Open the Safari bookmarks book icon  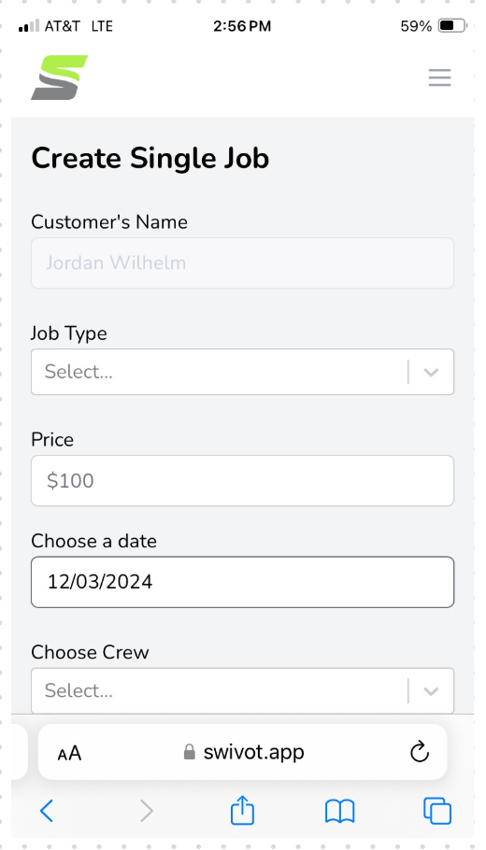point(339,812)
